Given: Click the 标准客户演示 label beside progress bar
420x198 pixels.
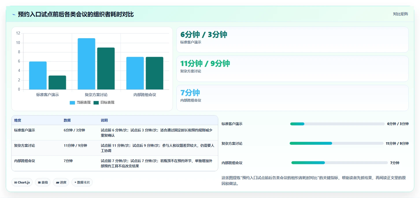Looking at the screenshot, I should tap(232, 124).
